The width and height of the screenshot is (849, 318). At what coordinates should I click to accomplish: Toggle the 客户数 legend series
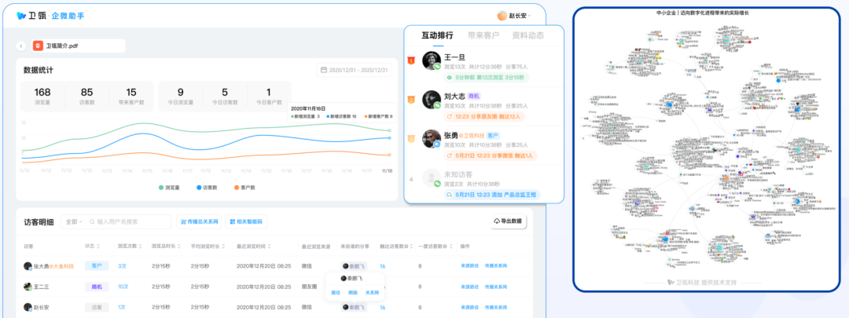pos(245,188)
